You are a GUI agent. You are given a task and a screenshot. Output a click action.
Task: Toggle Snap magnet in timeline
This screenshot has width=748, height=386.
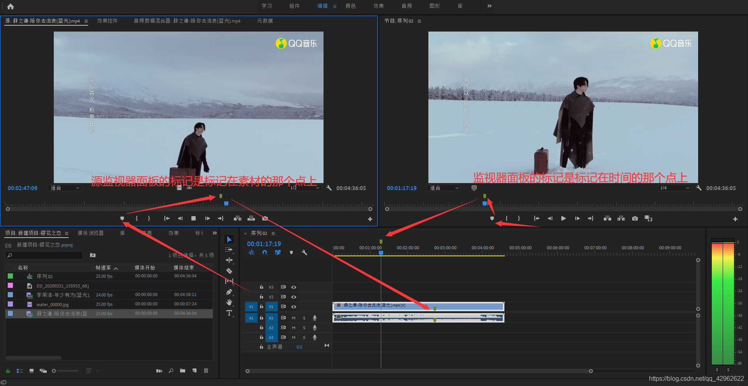tap(265, 252)
